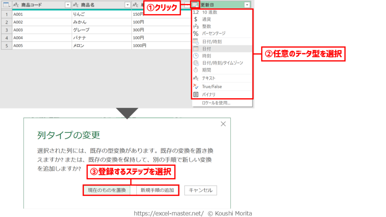This screenshot has width=386, height=217.
Task: Choose the 通貨 (currency) data type
Action: tap(207, 19)
